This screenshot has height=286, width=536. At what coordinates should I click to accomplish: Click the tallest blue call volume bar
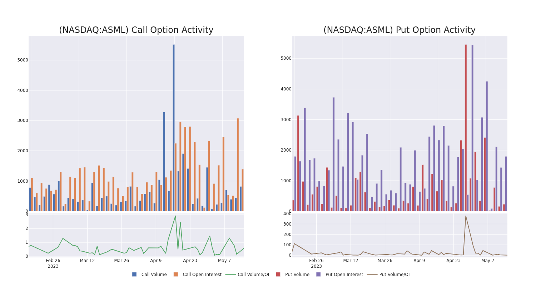pos(174,128)
